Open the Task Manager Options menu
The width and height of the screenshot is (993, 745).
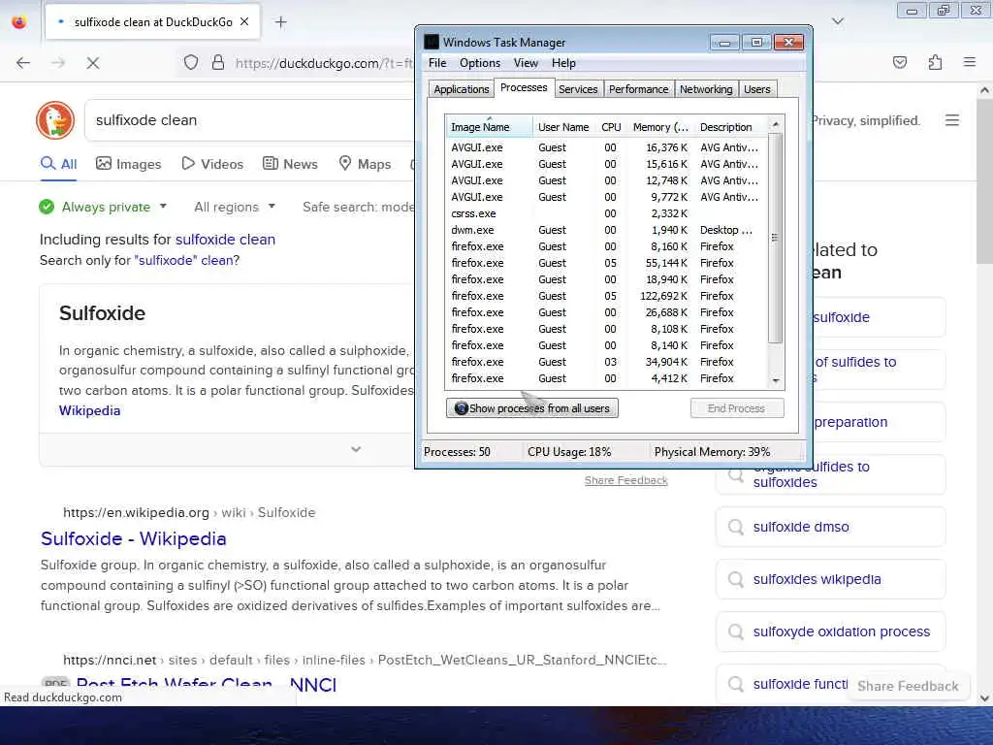[480, 63]
